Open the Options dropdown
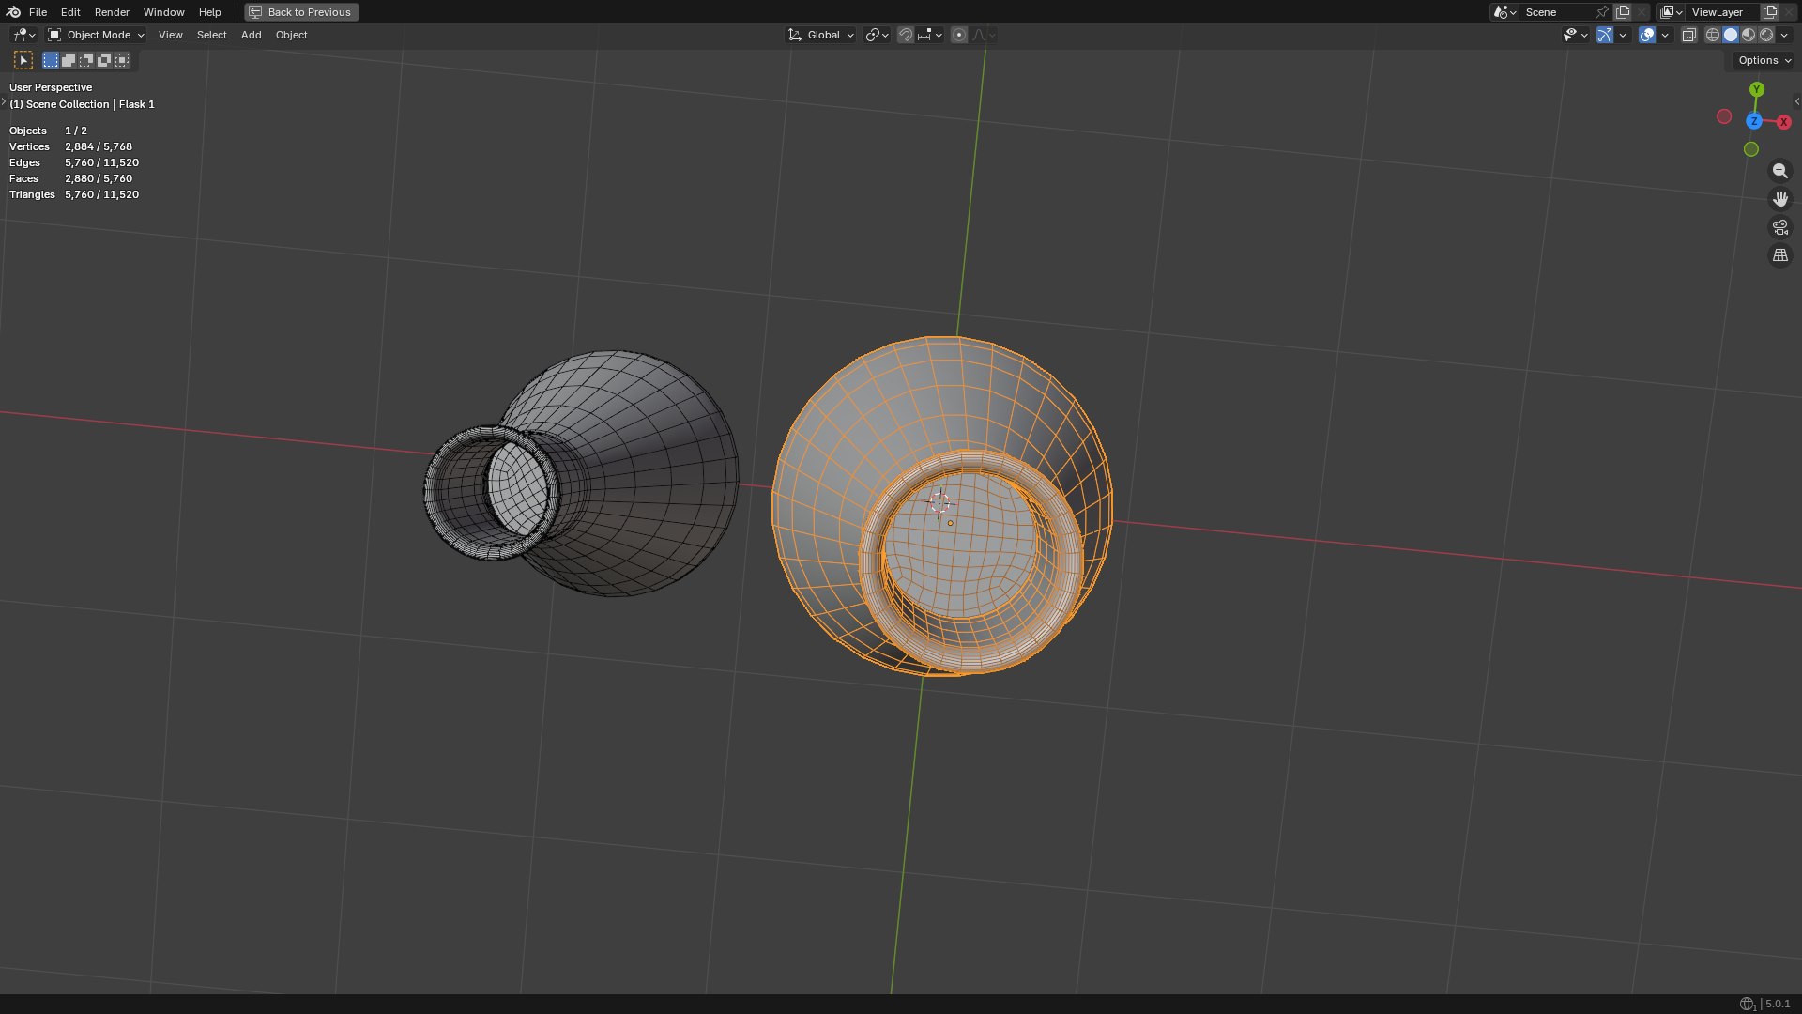Image resolution: width=1802 pixels, height=1014 pixels. (1764, 60)
